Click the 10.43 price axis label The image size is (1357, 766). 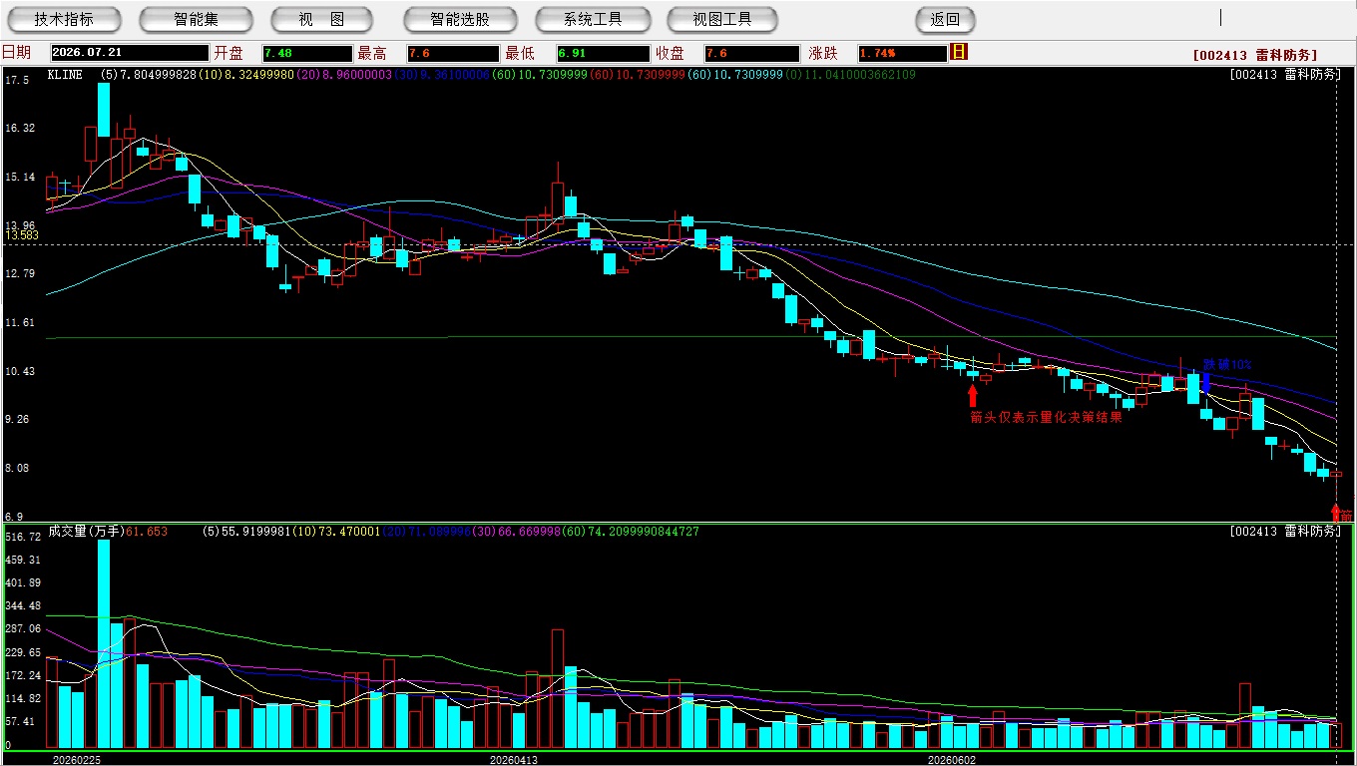coord(20,371)
